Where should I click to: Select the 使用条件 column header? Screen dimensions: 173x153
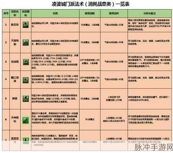coord(114,13)
